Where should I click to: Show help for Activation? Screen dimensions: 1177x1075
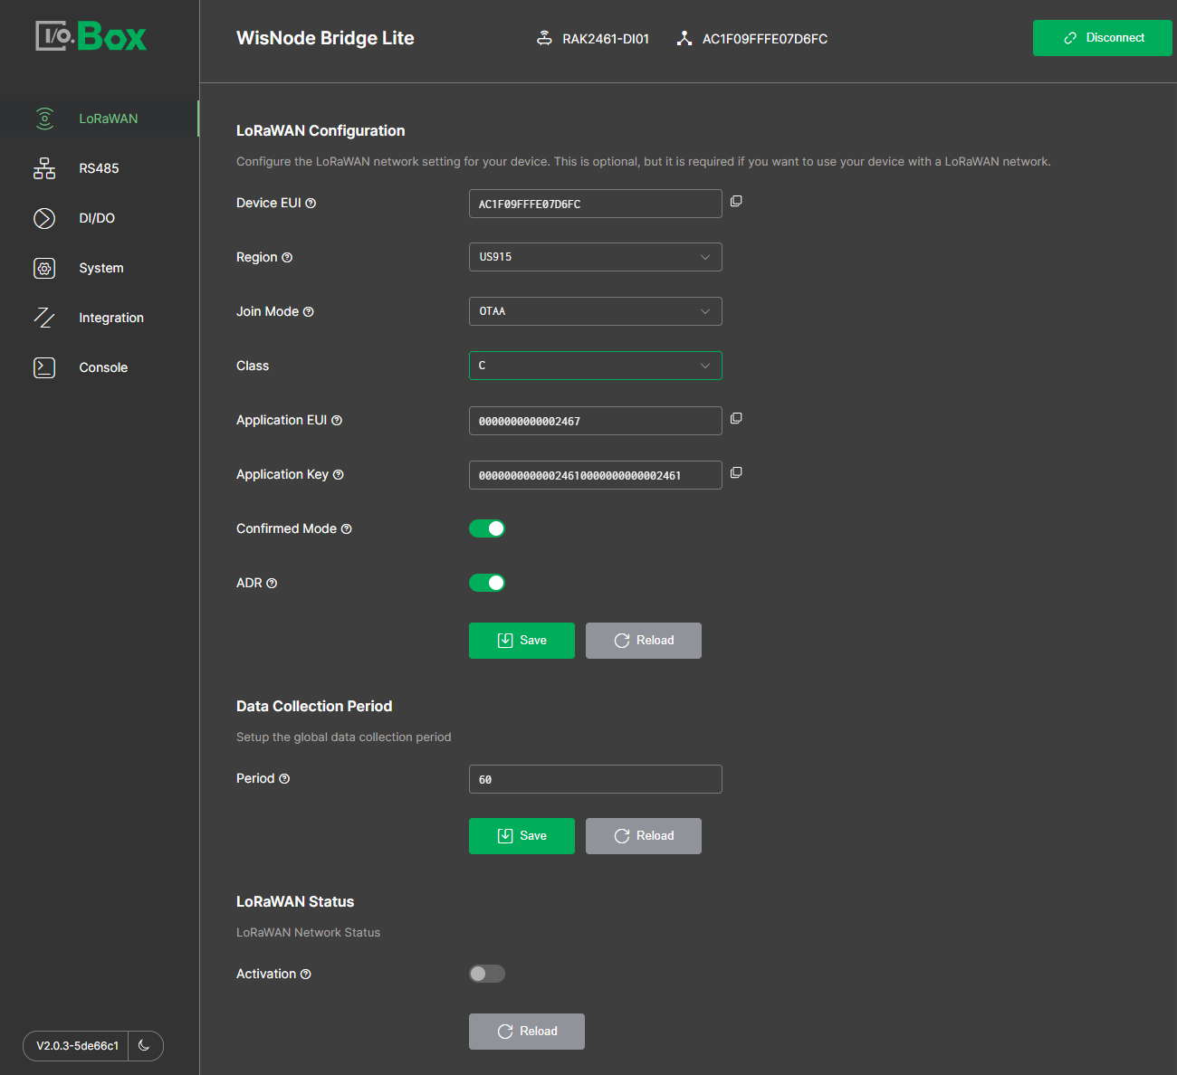point(305,975)
